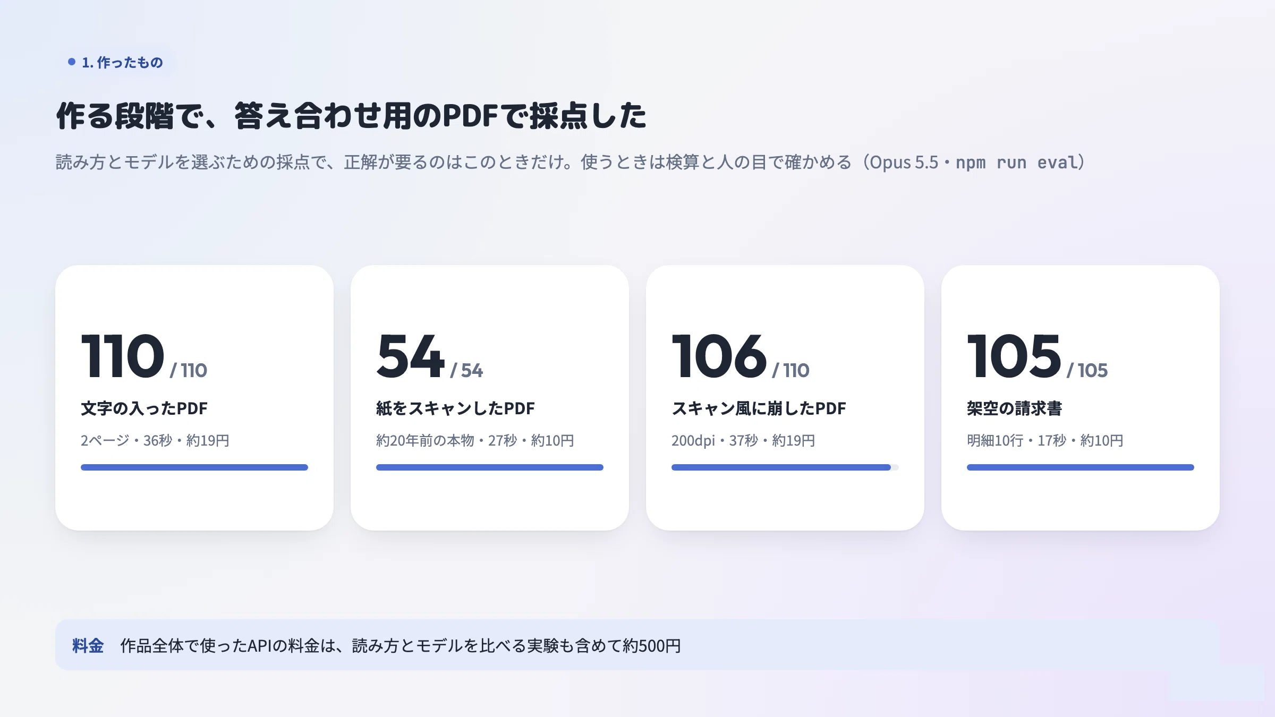Viewport: 1275px width, 717px height.
Task: Click the 約20年前の本物・27秒・約10円 detail line
Action: pos(475,440)
